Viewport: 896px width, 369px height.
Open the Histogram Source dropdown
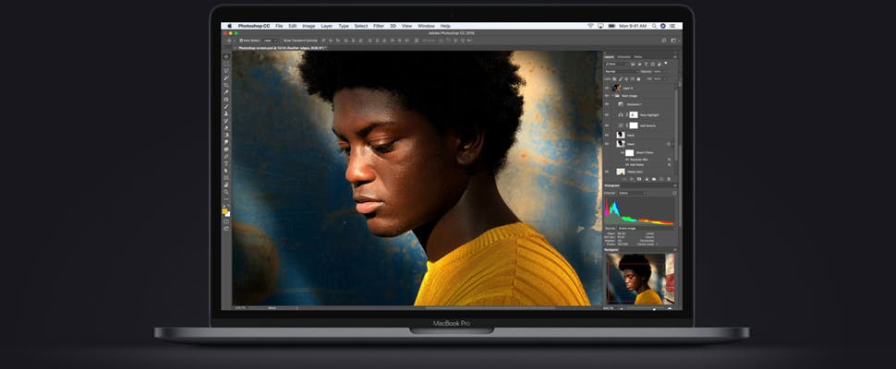[x=647, y=228]
